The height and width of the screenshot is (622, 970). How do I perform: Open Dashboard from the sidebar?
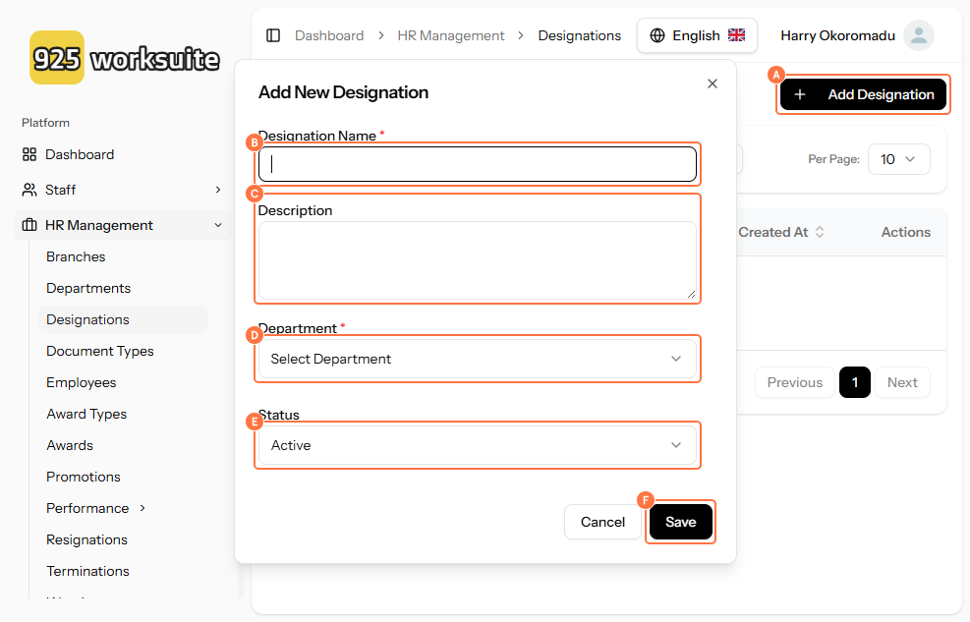[80, 154]
